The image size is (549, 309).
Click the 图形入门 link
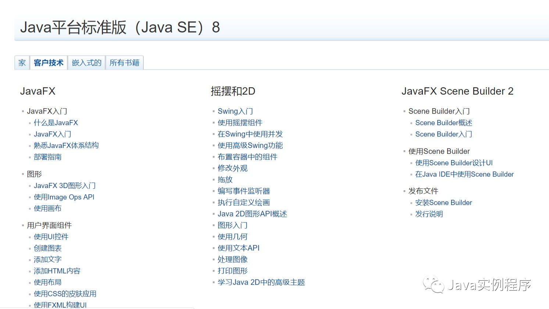tap(233, 225)
